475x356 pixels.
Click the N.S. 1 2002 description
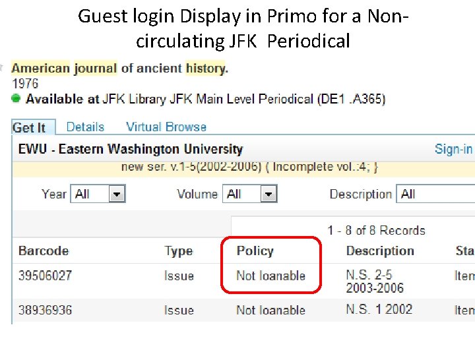(x=379, y=309)
